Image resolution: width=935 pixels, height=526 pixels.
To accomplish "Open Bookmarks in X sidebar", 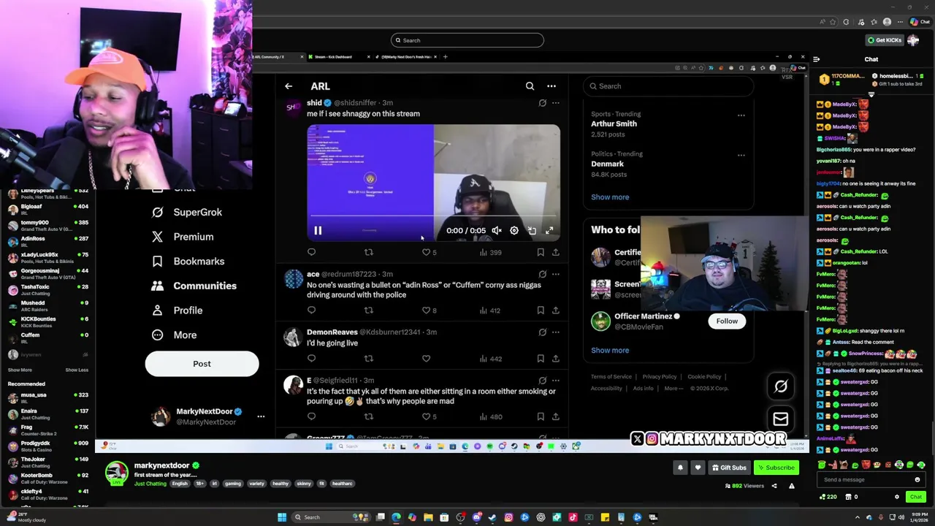I will tap(188, 261).
